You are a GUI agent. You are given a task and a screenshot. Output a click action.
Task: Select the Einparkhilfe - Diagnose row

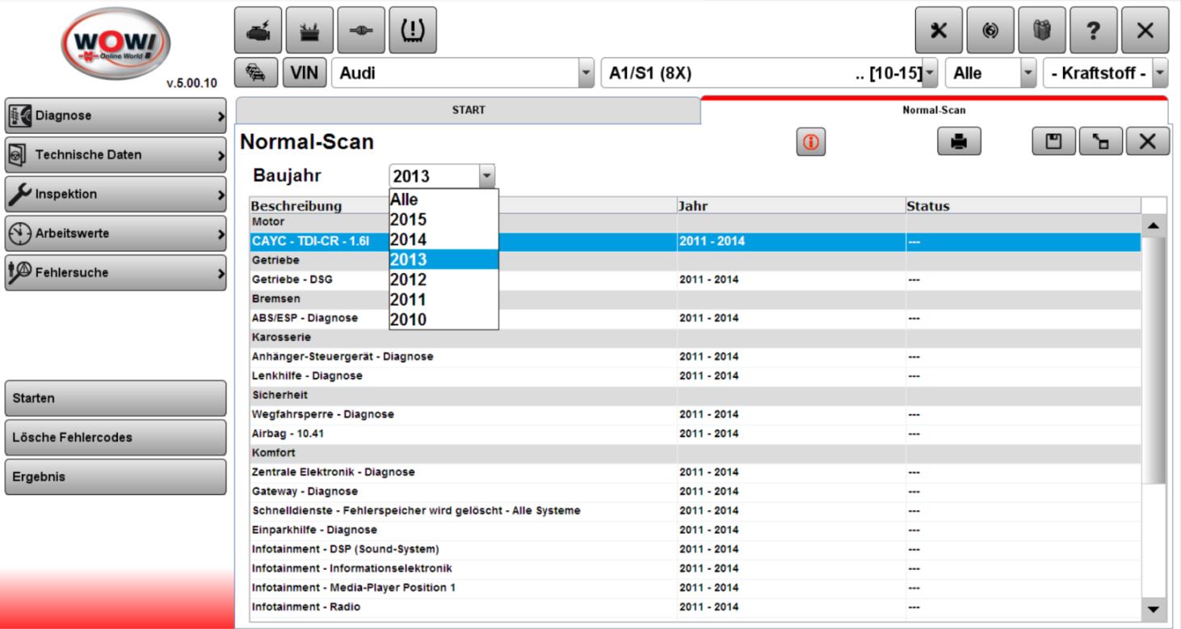(x=695, y=530)
